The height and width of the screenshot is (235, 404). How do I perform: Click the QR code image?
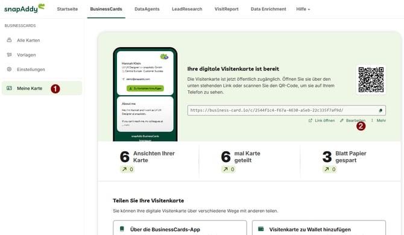point(371,80)
